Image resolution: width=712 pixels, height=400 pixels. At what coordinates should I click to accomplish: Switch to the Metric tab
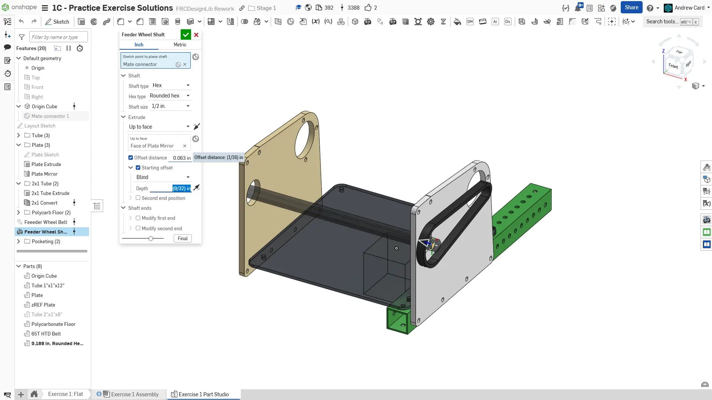180,44
